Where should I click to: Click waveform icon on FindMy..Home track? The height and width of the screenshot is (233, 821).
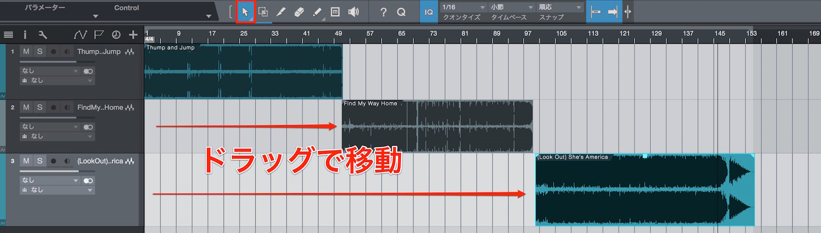click(x=131, y=107)
